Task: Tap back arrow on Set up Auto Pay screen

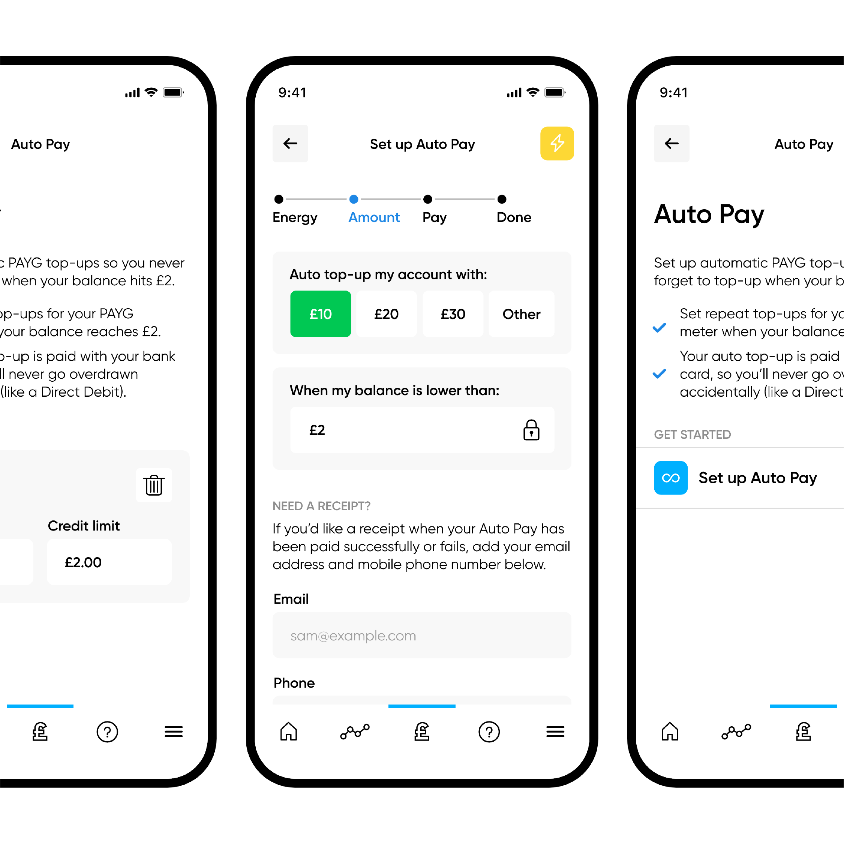Action: pos(291,144)
